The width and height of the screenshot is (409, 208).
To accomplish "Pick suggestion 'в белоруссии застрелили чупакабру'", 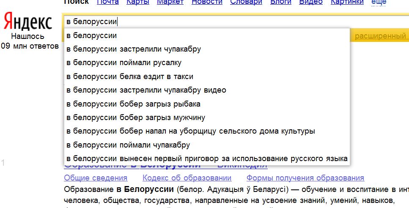I will click(x=207, y=49).
